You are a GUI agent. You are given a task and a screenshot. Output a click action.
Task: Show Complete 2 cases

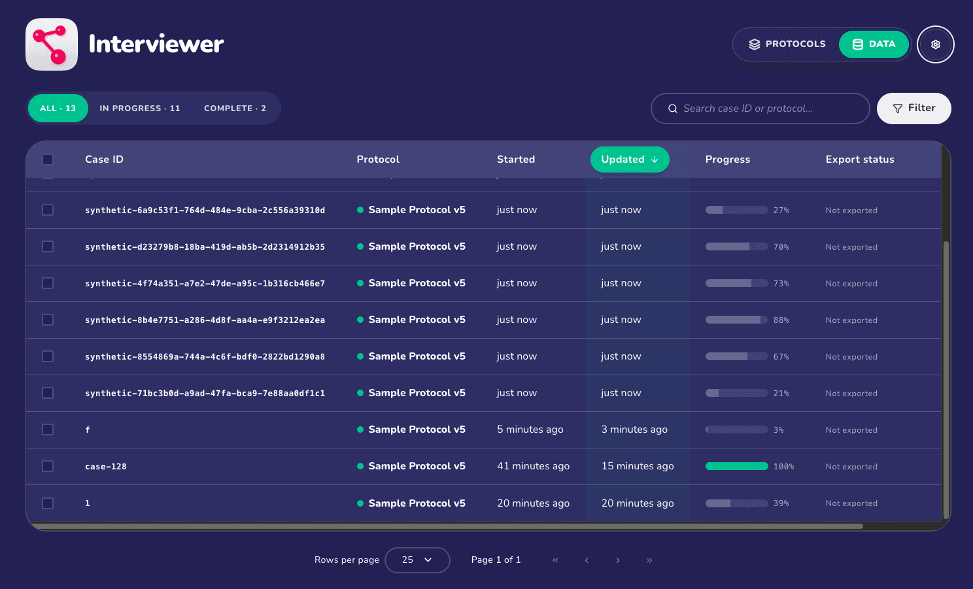pos(235,109)
